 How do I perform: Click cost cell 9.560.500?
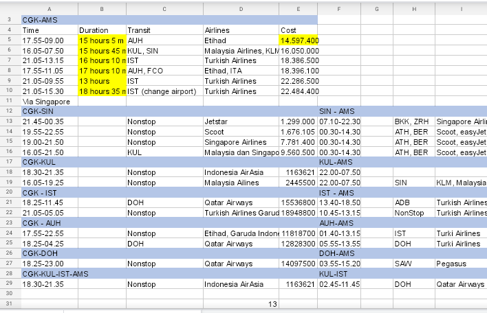pyautogui.click(x=298, y=152)
